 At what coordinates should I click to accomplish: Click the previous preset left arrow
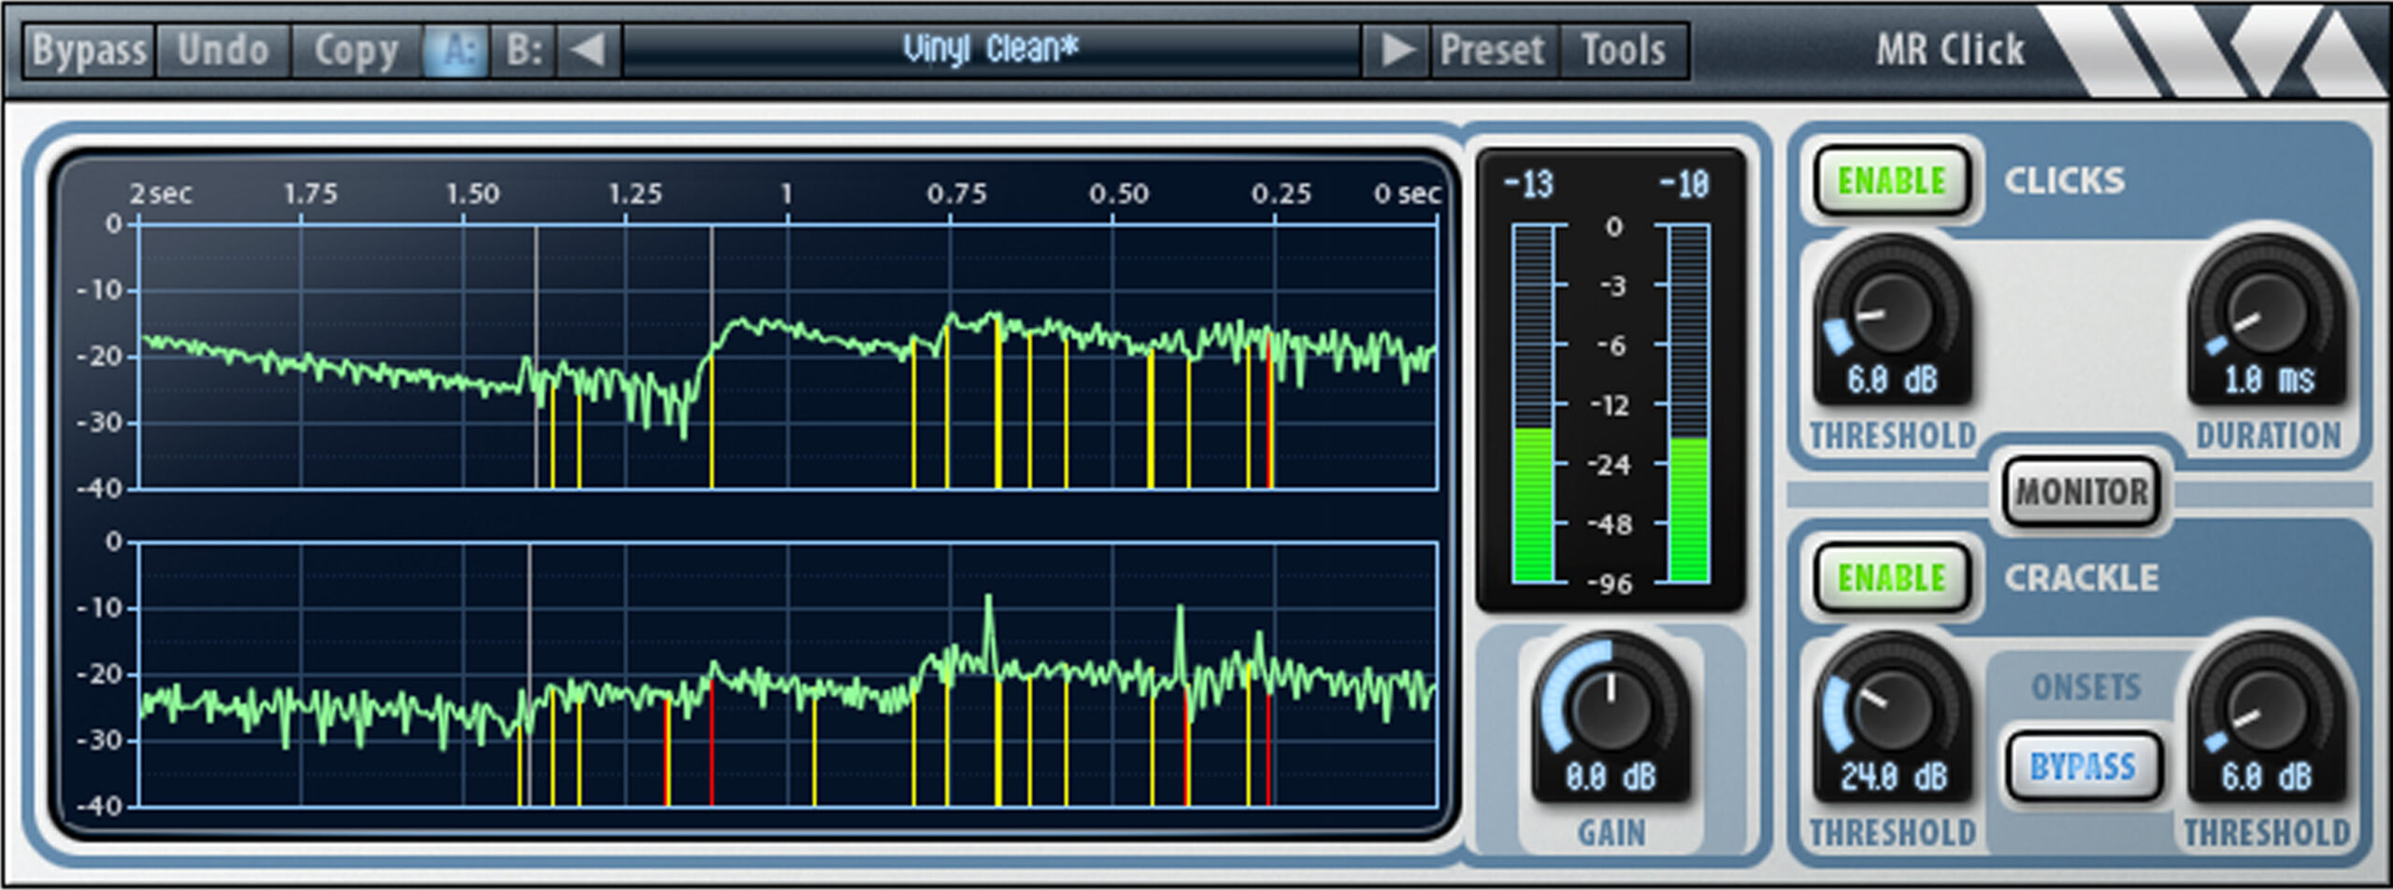pos(589,50)
